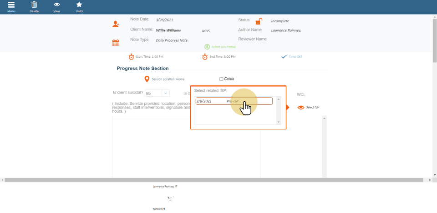Click down arrow in ISP list scrollbar
Image resolution: width=437 pixels, height=213 pixels.
(x=279, y=122)
